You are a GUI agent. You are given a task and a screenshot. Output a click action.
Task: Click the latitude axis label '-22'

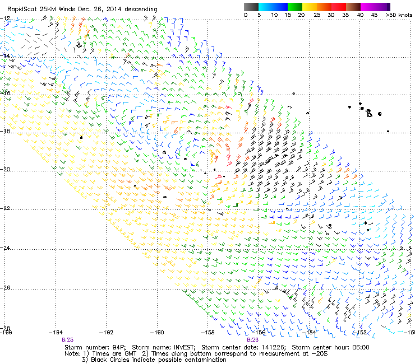(x=5, y=208)
